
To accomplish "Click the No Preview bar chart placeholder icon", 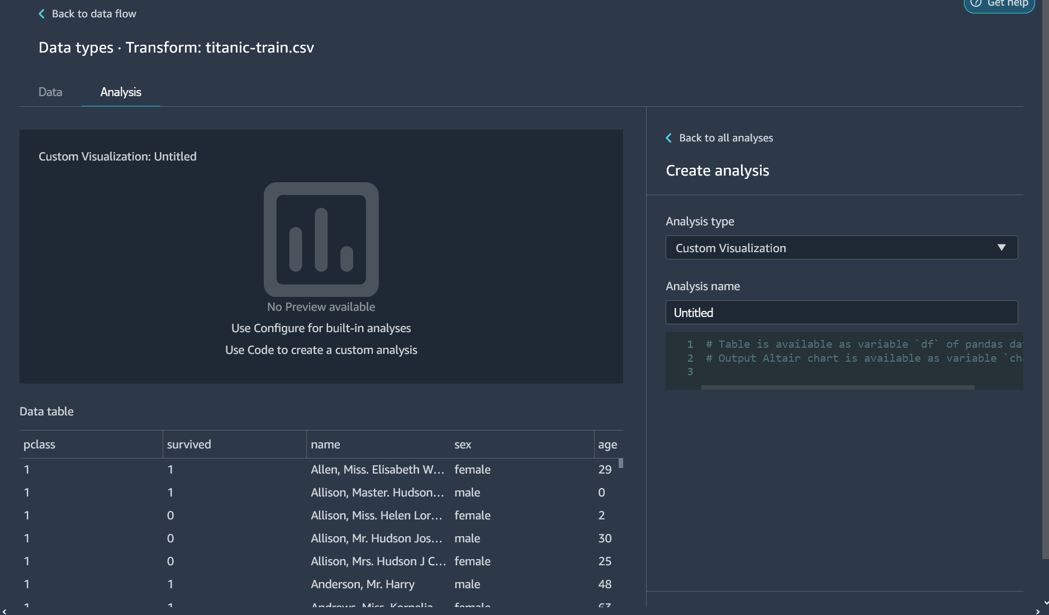I will tap(321, 239).
